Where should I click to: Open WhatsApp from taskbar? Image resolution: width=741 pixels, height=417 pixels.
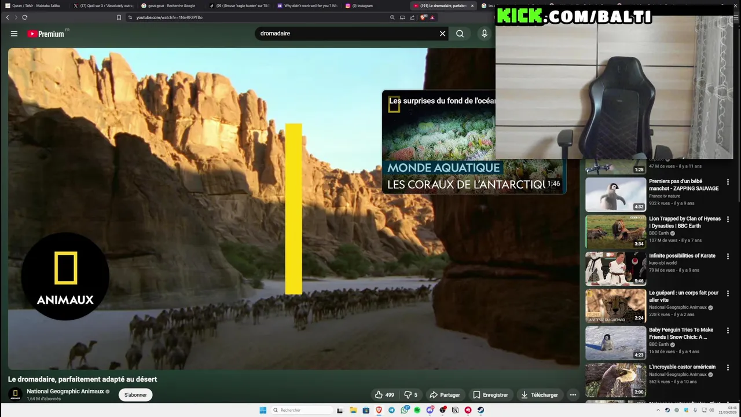coord(404,410)
